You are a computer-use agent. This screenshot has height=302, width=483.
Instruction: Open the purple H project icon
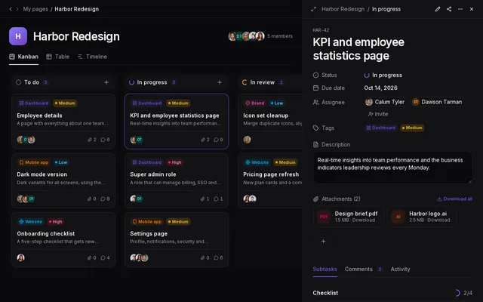[x=18, y=36]
